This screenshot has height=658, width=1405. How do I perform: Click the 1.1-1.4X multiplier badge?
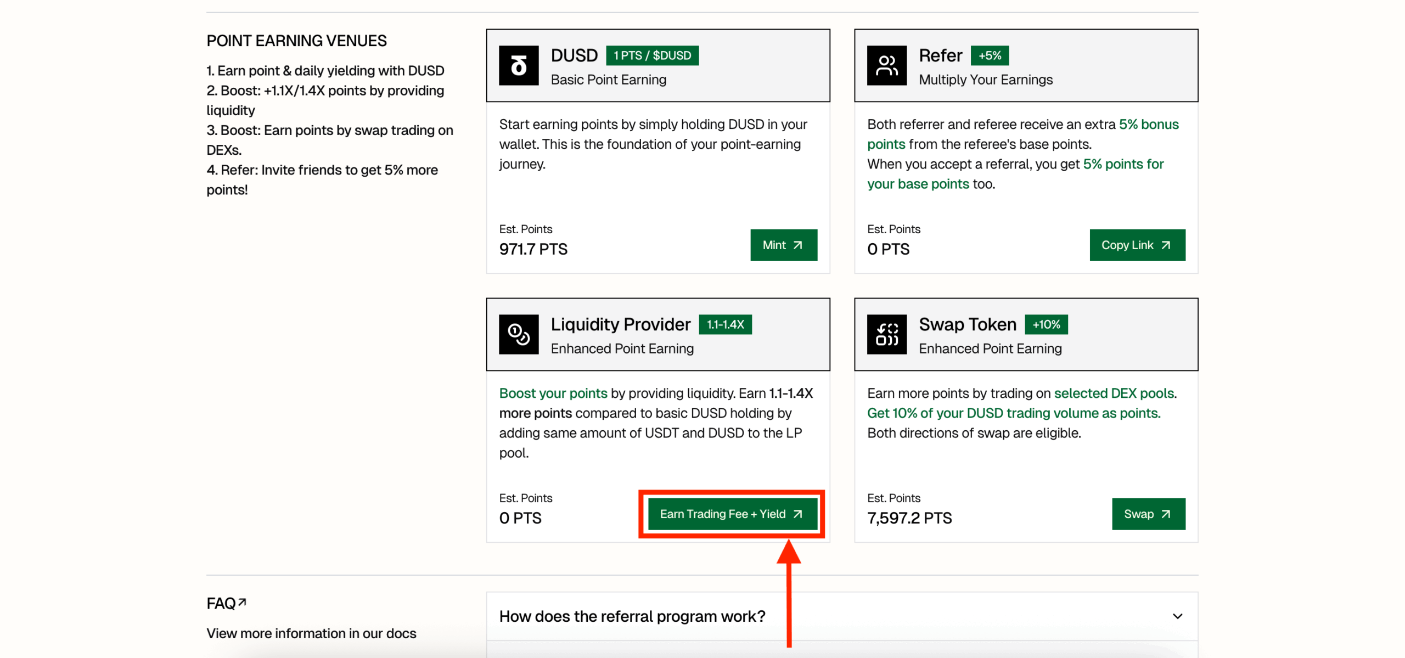coord(724,324)
